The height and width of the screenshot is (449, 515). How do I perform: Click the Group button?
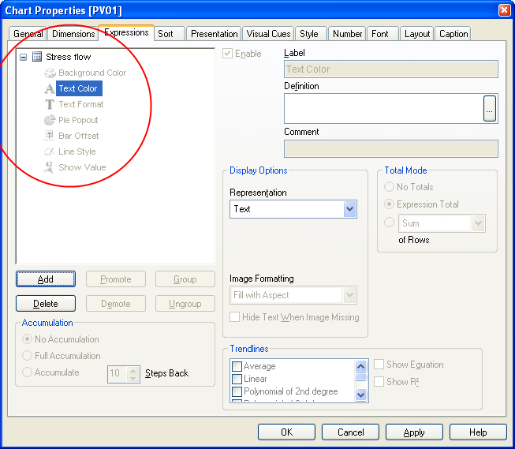[185, 279]
